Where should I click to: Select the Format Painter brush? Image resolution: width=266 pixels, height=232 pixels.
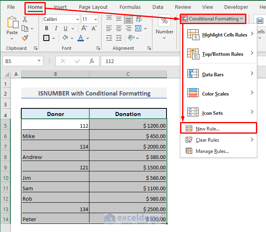[x=25, y=38]
